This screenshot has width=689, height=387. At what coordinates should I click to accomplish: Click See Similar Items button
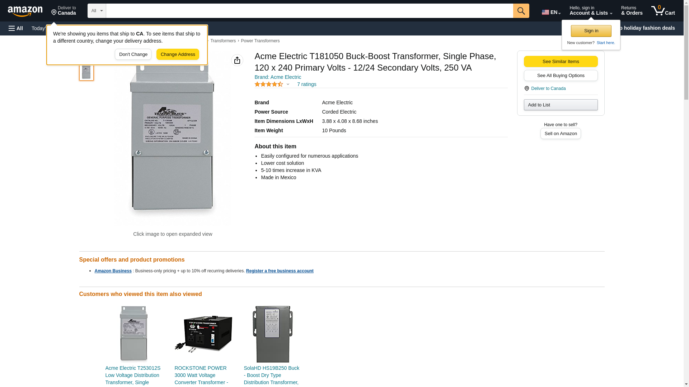[x=561, y=61]
